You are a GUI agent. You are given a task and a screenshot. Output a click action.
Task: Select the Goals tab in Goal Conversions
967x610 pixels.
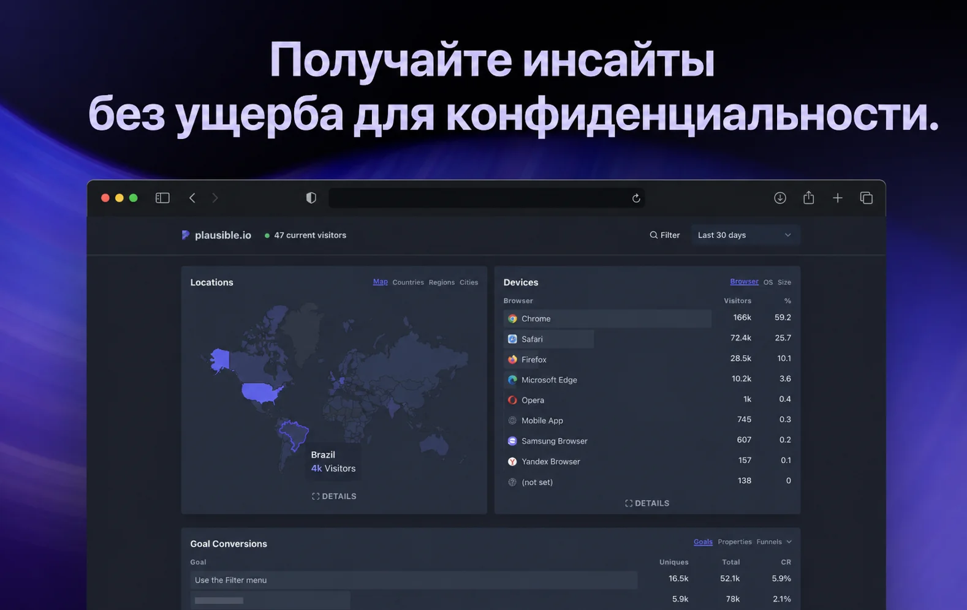(x=703, y=541)
